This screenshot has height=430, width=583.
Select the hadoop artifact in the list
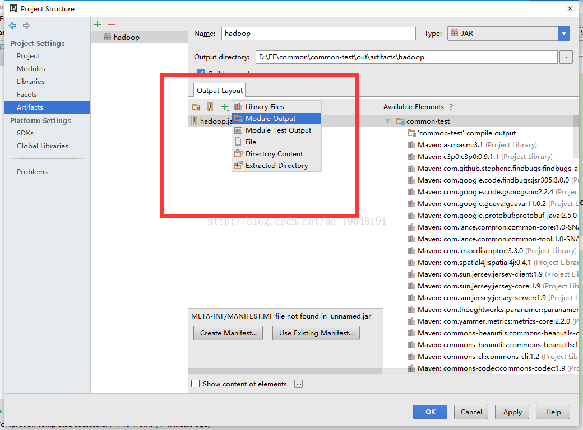point(140,37)
